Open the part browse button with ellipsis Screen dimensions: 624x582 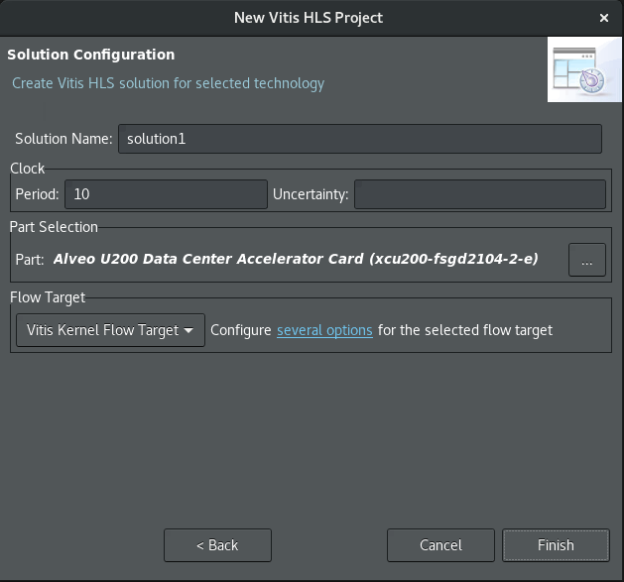click(x=586, y=261)
